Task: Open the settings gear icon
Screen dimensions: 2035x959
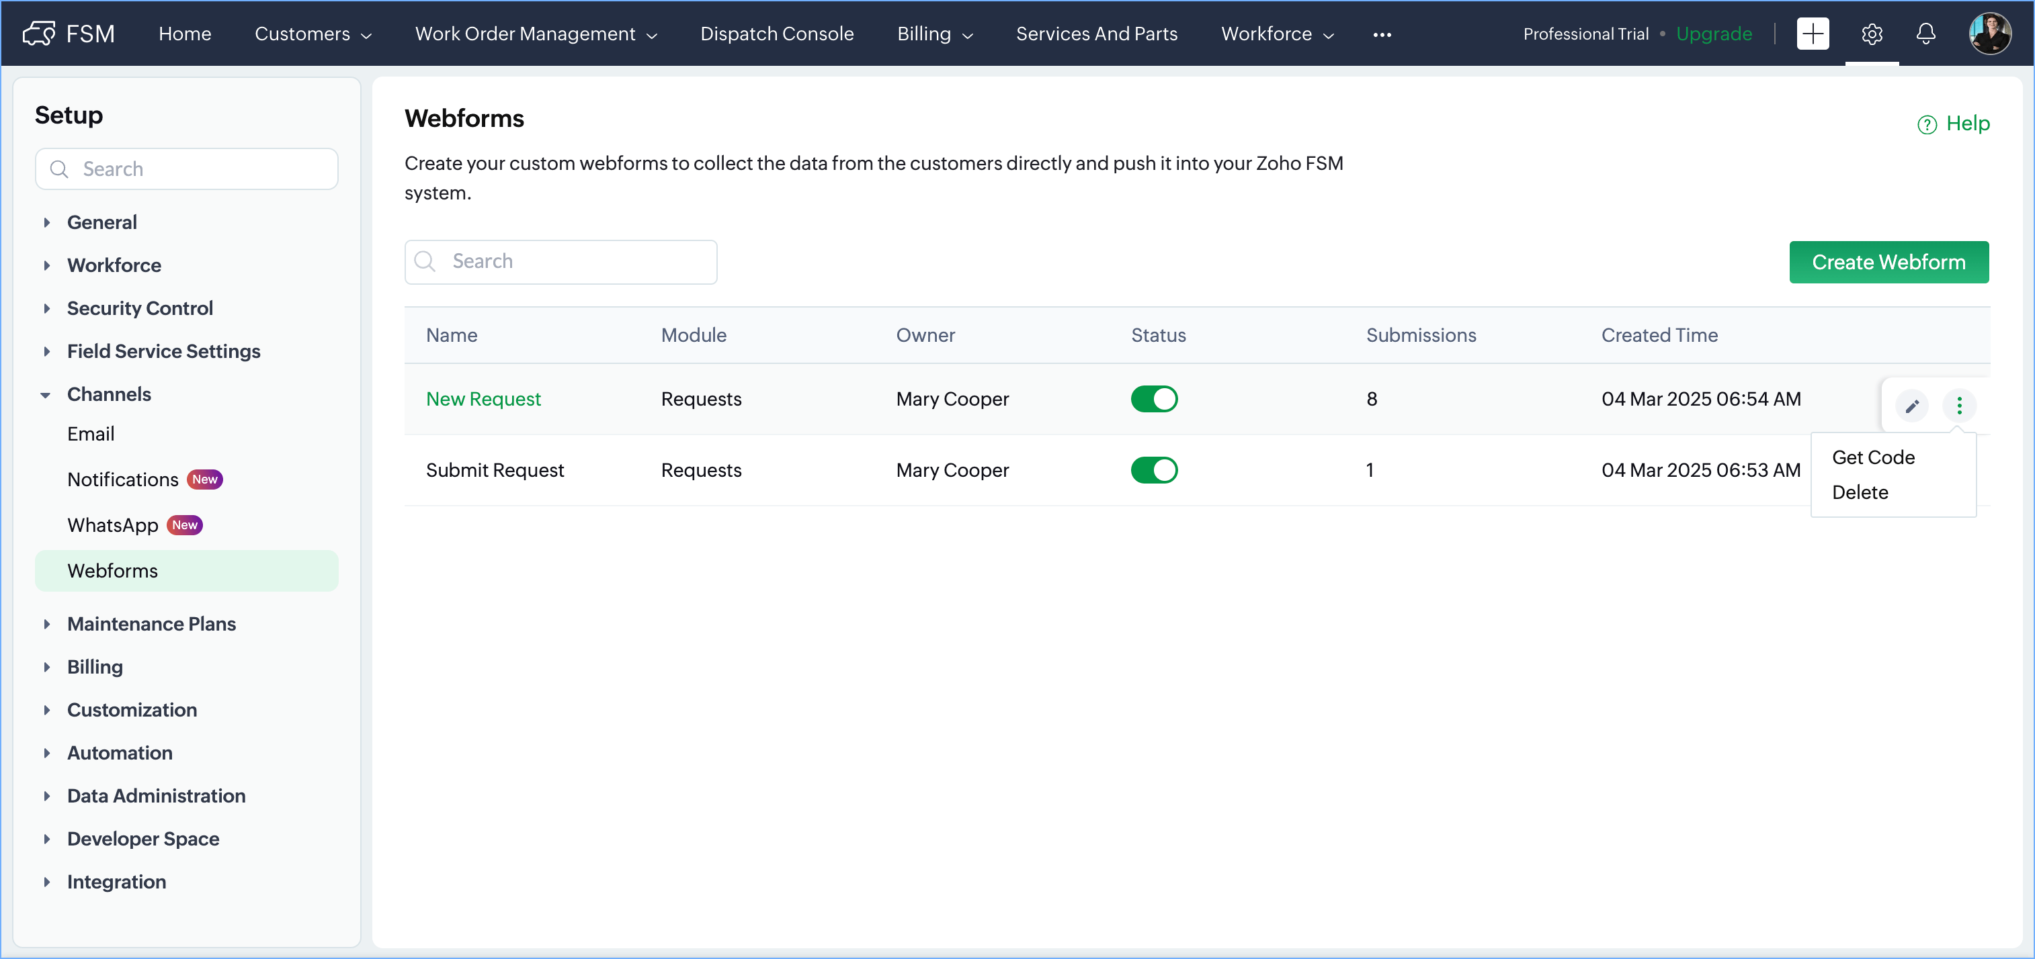Action: tap(1871, 34)
